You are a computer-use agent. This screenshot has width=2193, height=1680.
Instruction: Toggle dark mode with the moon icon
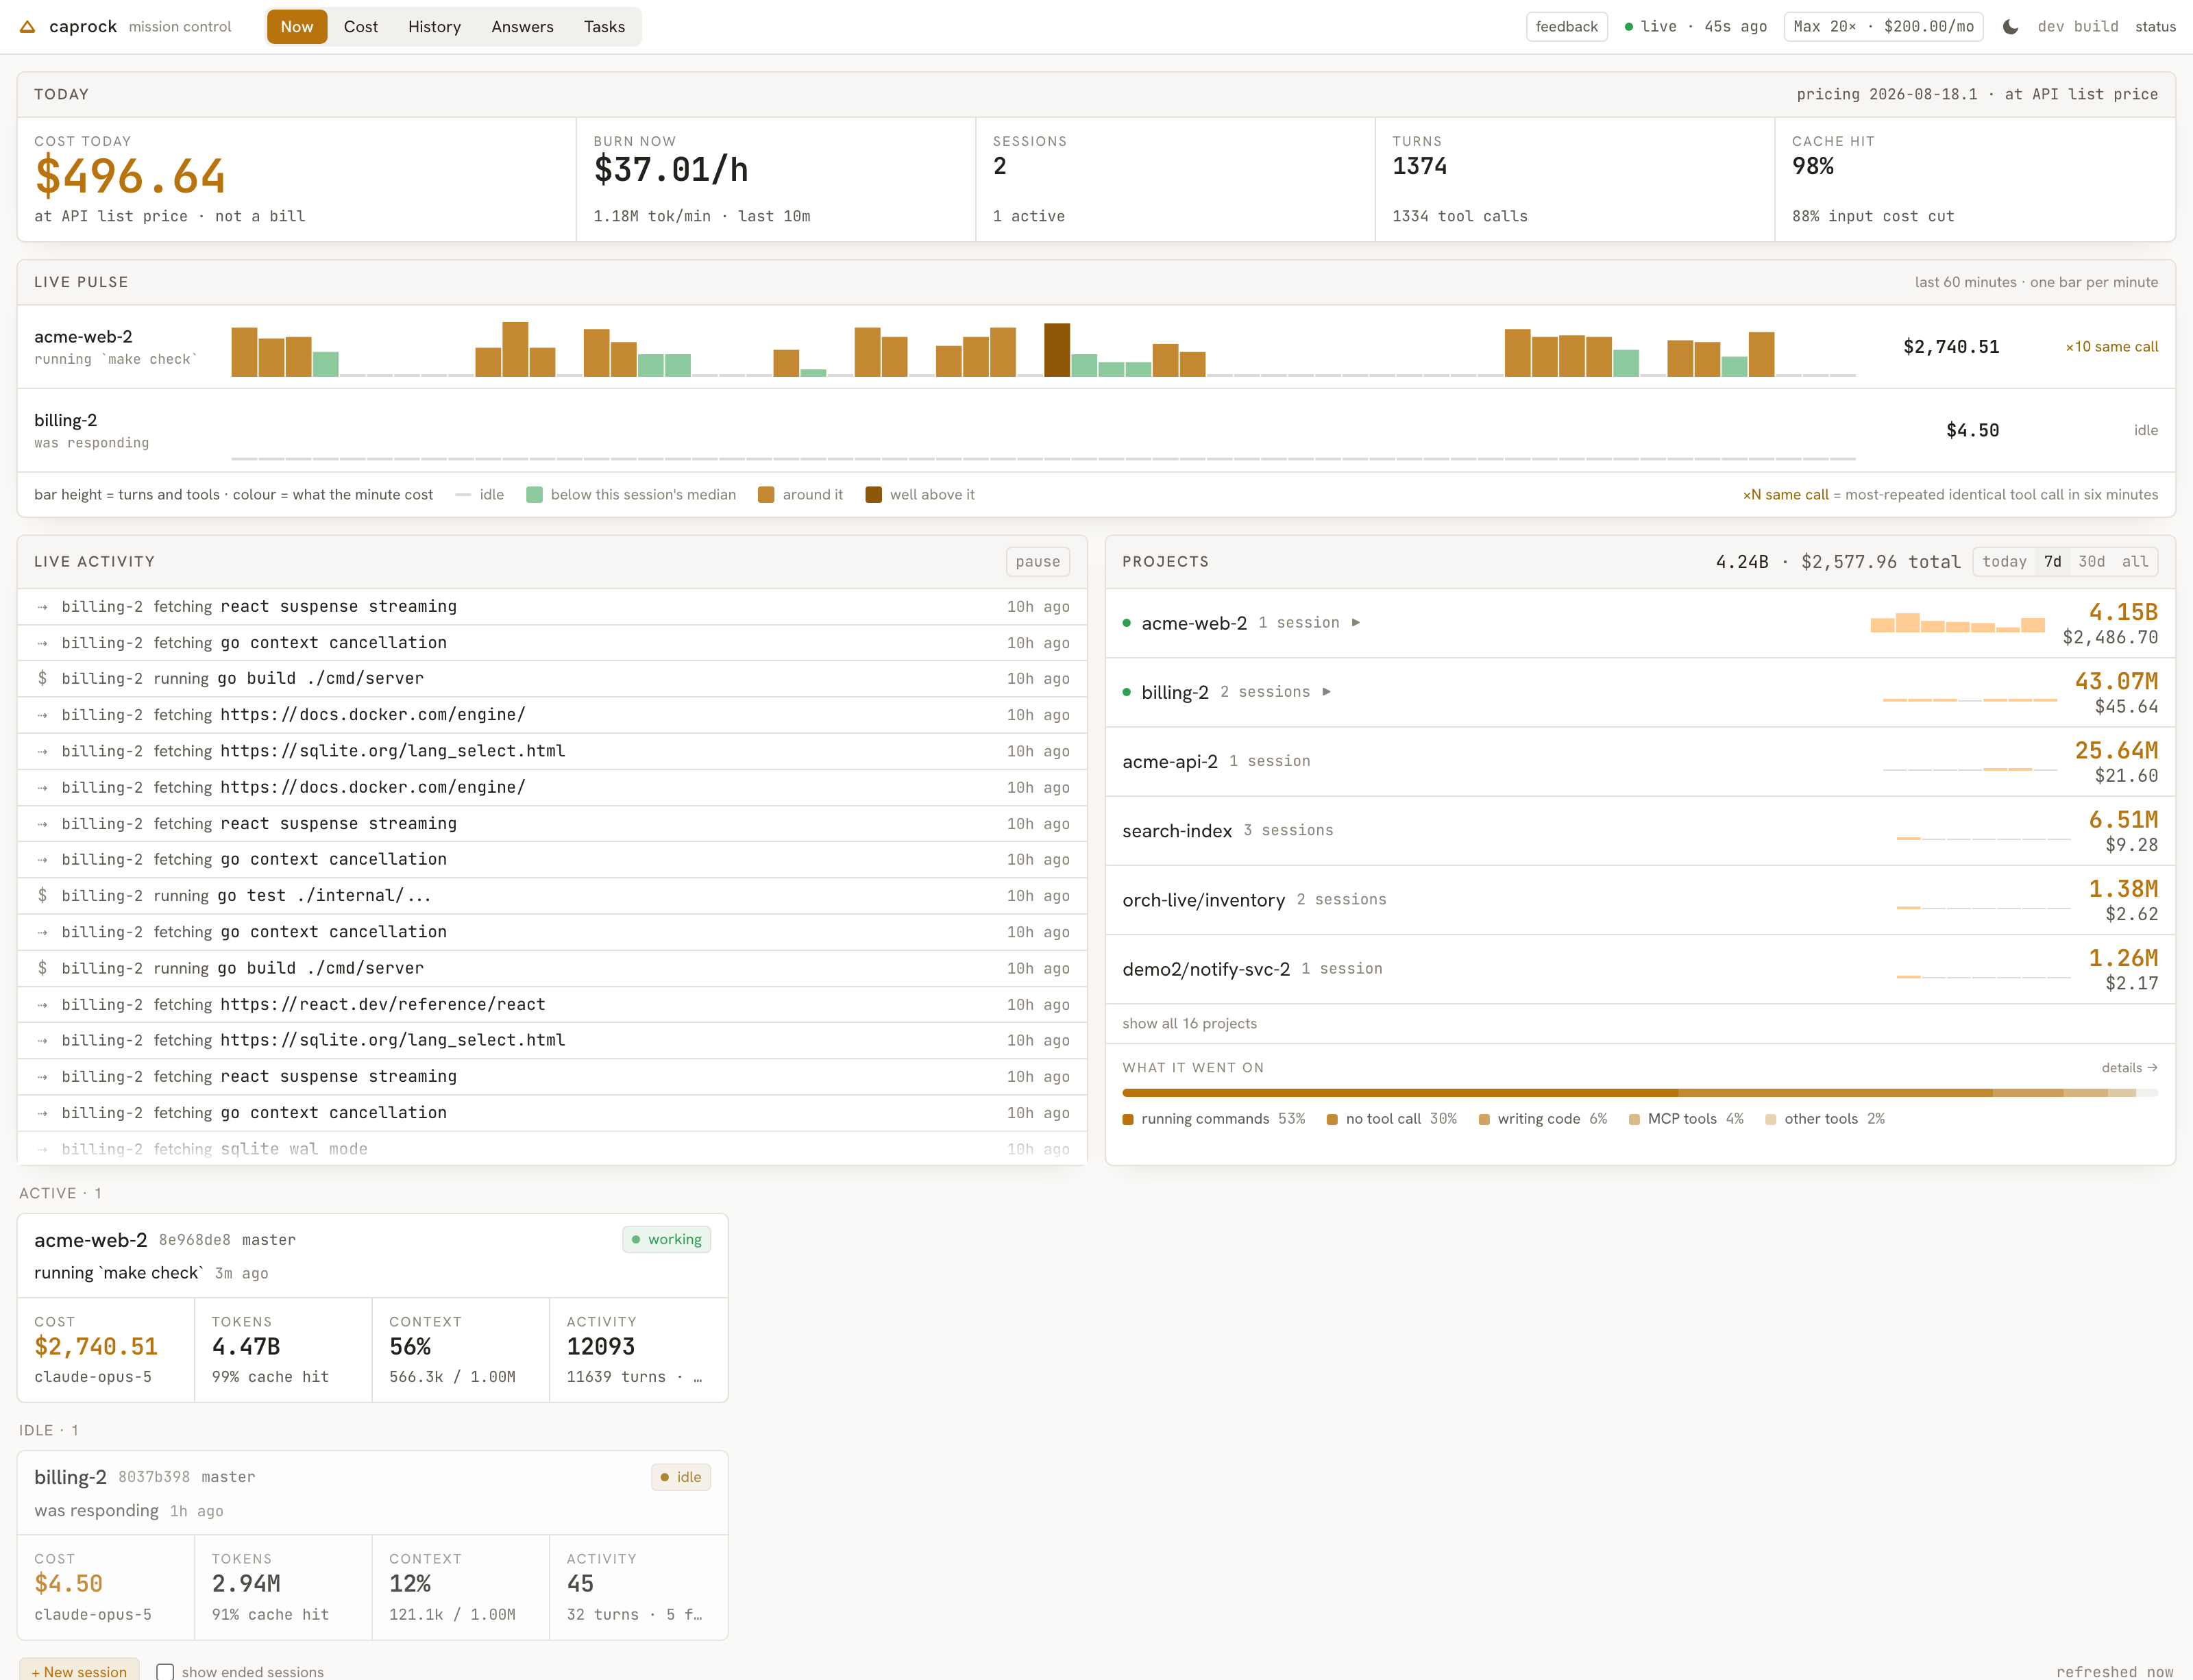(2010, 27)
